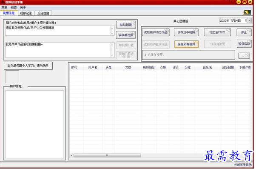
Task: Click the 粘贴链接 button
Action: click(x=126, y=25)
